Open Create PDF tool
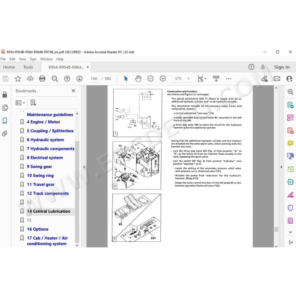 tap(291, 130)
